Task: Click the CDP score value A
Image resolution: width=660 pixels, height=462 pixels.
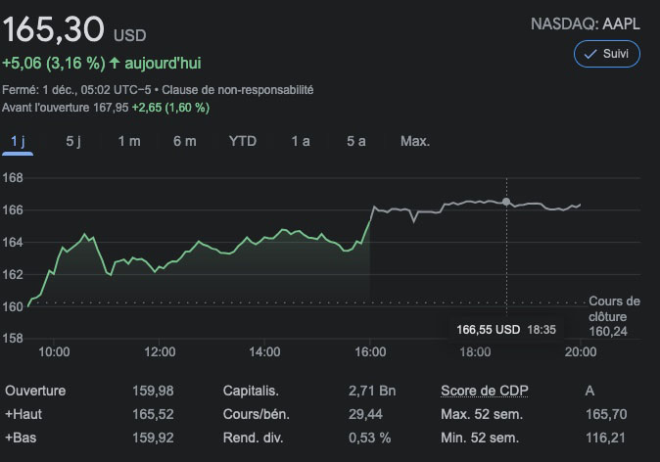Action: pos(589,391)
